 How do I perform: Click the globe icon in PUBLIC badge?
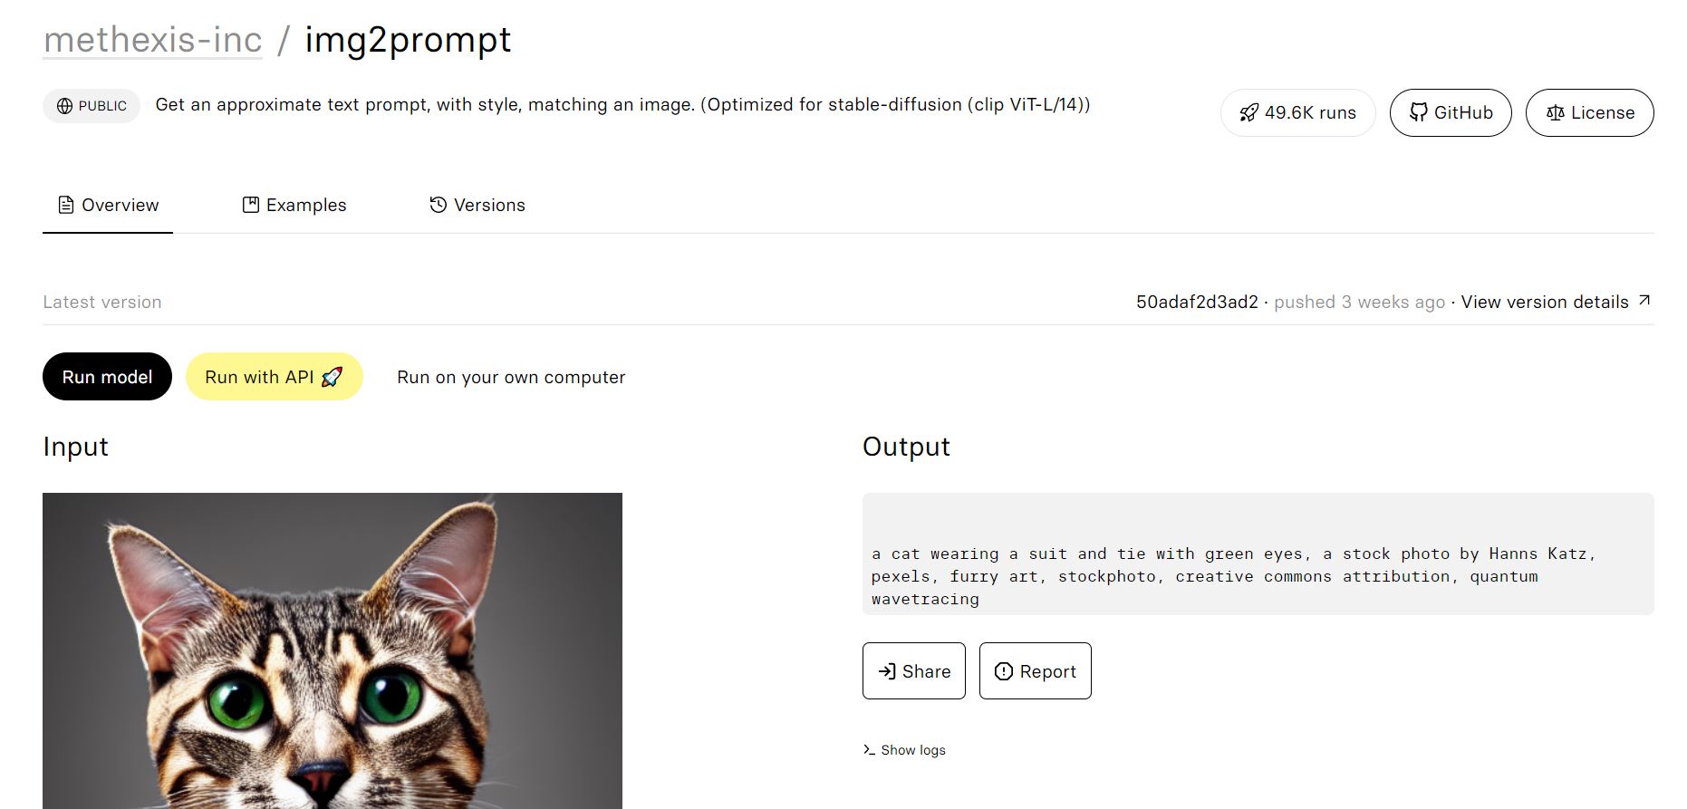point(64,106)
